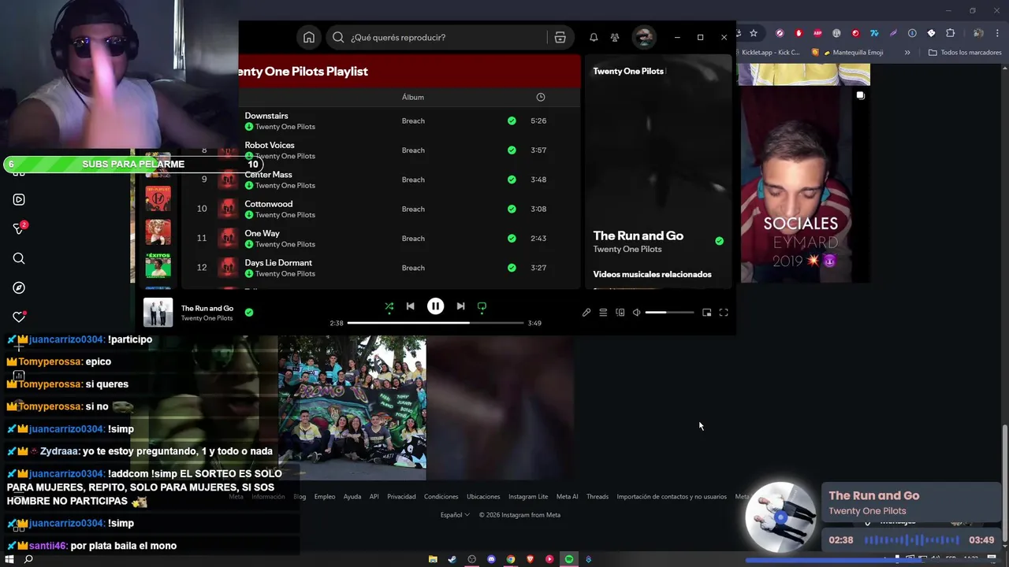The image size is (1009, 567).
Task: Open Éxitos playlist in Spotify sidebar
Action: pos(158,265)
